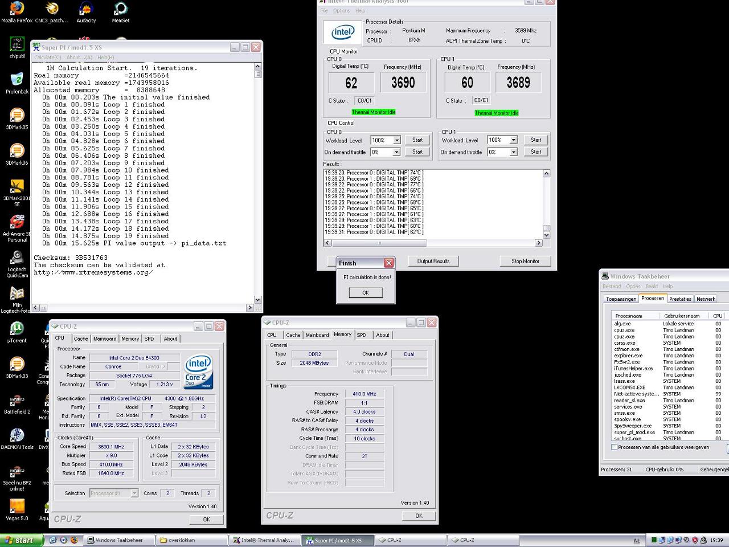The width and height of the screenshot is (729, 547).
Task: Open About tab in Memory CPU-Z window
Action: coord(383,335)
